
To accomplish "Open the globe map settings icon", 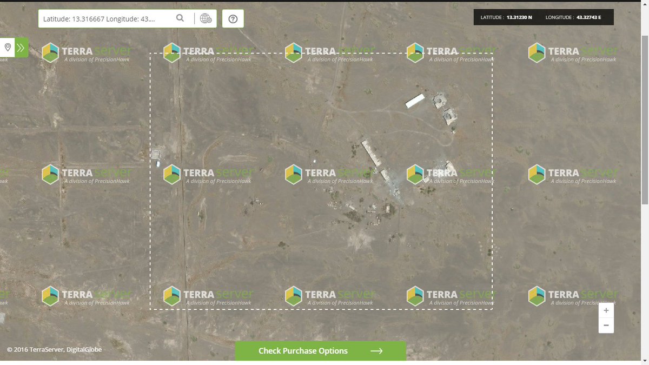I will point(206,18).
